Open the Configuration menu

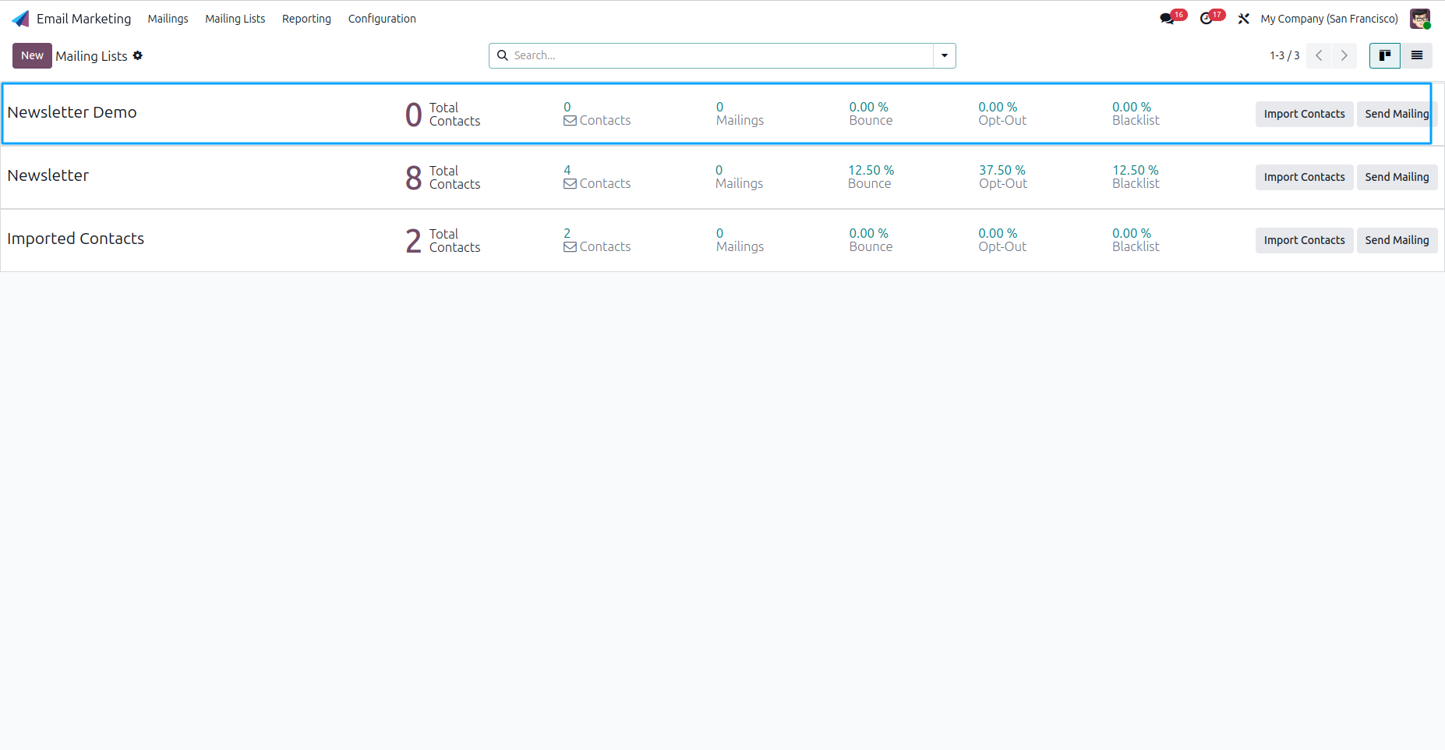click(382, 19)
